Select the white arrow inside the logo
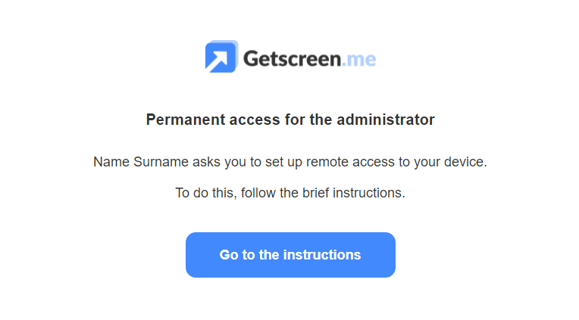The image size is (579, 320). click(219, 60)
